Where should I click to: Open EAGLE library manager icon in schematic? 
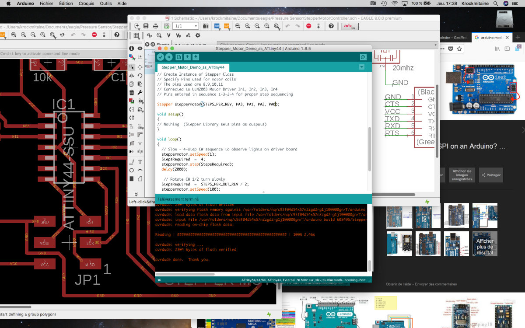[206, 26]
